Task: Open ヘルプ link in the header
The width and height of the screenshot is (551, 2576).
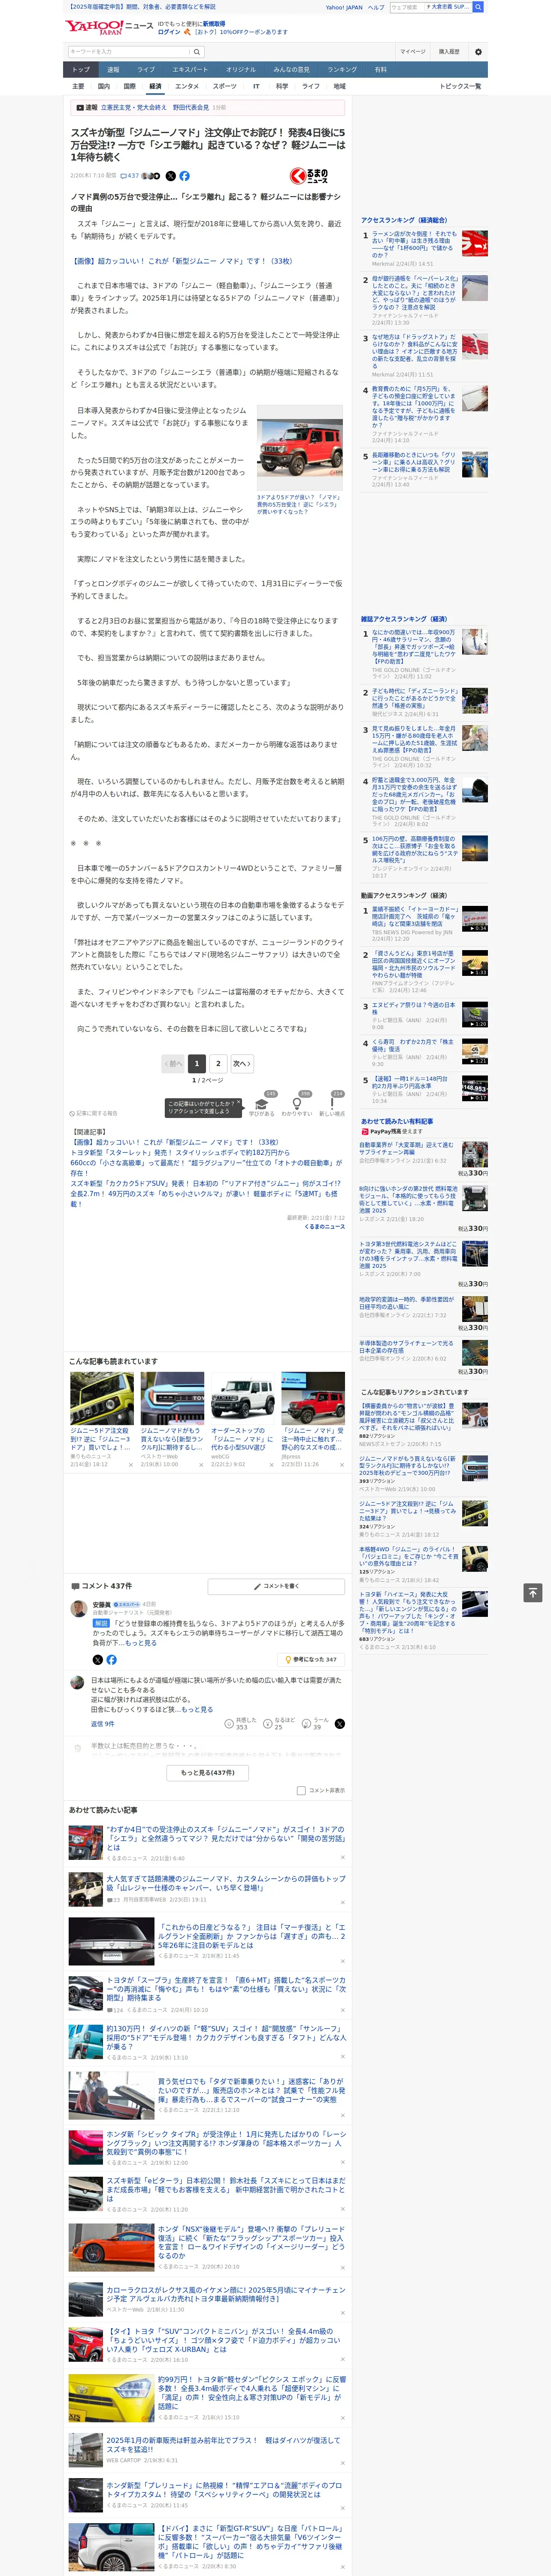Action: (x=376, y=7)
